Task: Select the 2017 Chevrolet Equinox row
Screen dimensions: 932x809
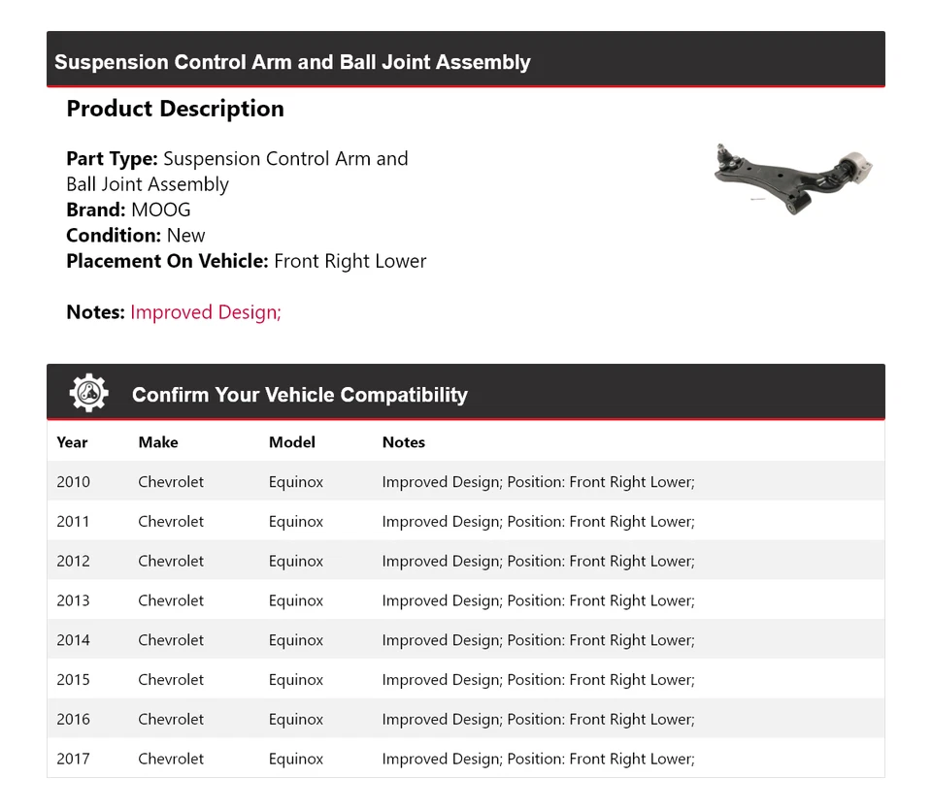Action: (x=465, y=760)
